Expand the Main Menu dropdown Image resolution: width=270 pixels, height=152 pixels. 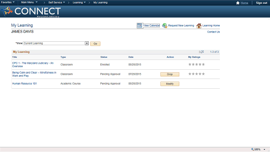tap(29, 3)
